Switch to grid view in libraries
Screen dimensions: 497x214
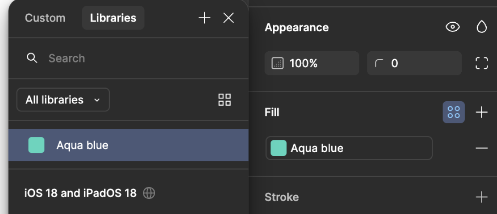pos(224,99)
